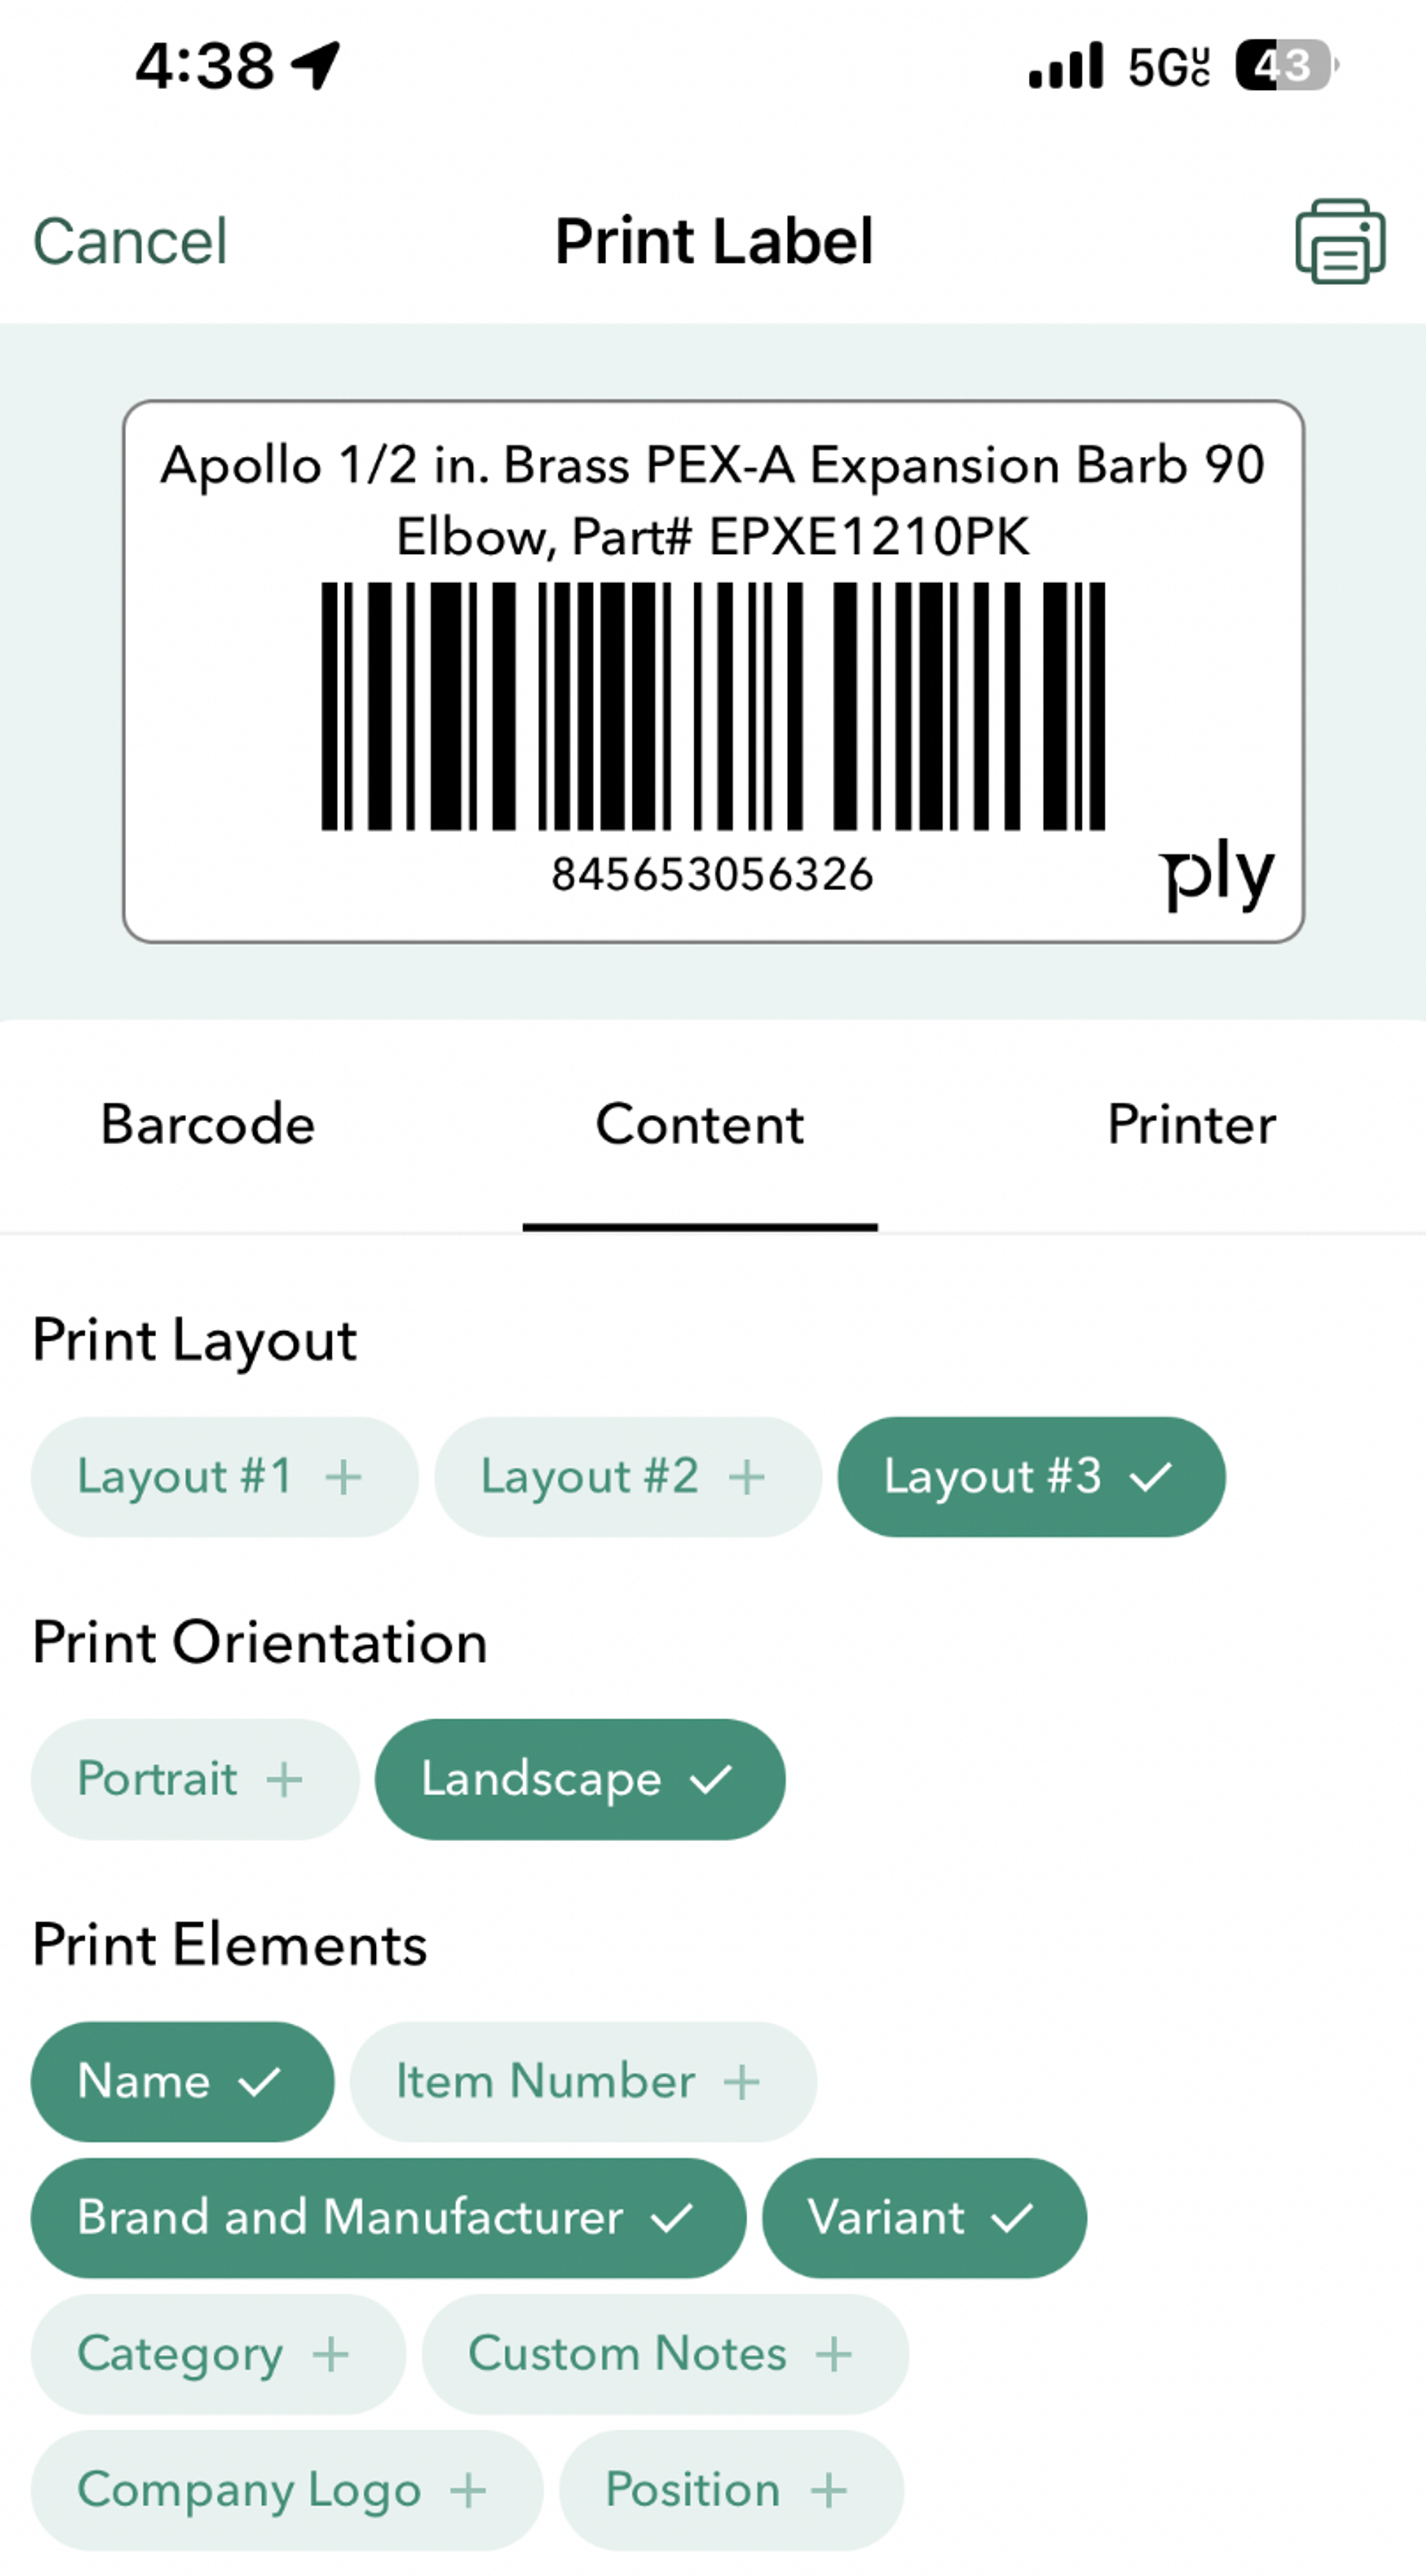1426x2576 pixels.
Task: Disable Brand and Manufacturer element
Action: pos(386,2215)
